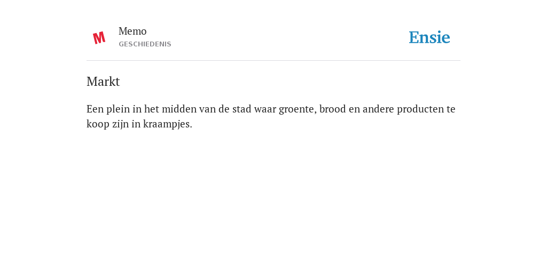The height and width of the screenshot is (273, 547).
Task: Click the first line of the definition
Action: click(x=271, y=109)
